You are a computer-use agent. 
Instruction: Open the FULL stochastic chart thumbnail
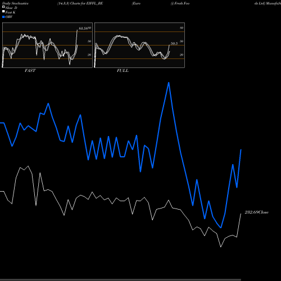coord(139,45)
